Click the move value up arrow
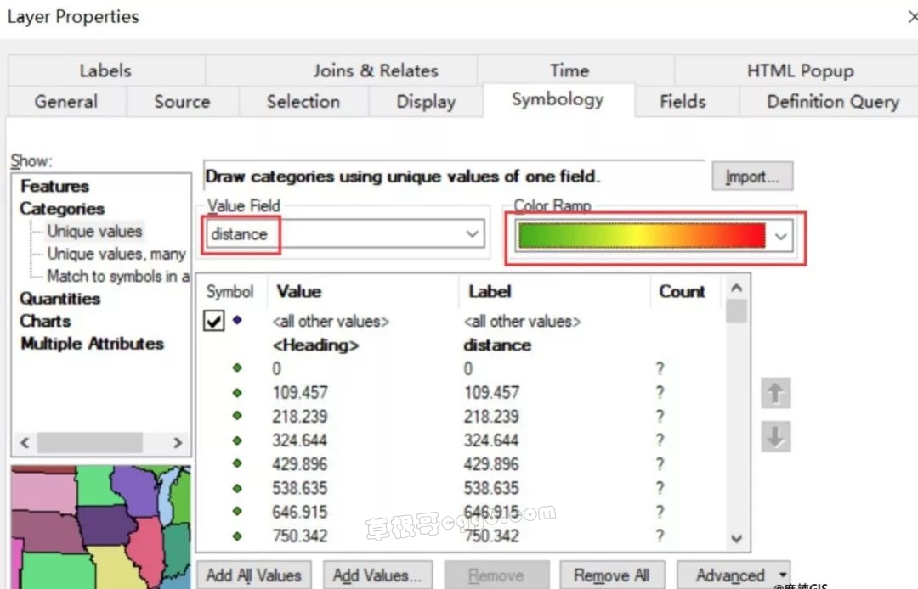 [x=775, y=394]
